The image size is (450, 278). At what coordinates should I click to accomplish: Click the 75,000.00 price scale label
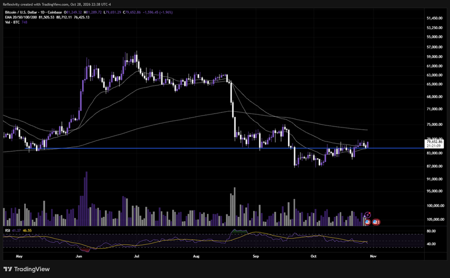point(434,124)
